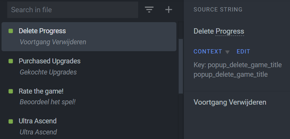Select the Ultra Ascend string entry
This screenshot has height=139, width=290.
(89, 126)
